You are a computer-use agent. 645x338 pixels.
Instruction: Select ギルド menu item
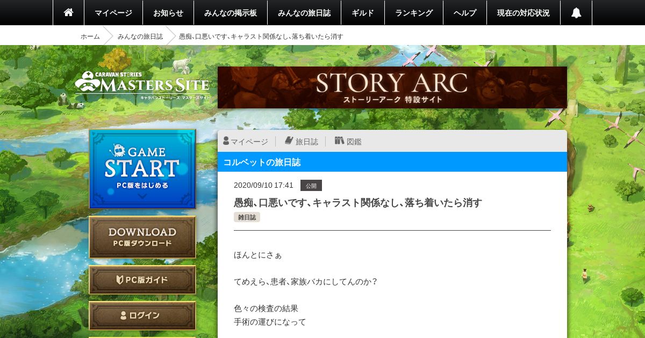[x=363, y=12]
